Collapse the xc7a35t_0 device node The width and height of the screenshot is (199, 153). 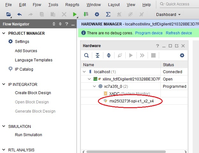click(95, 87)
